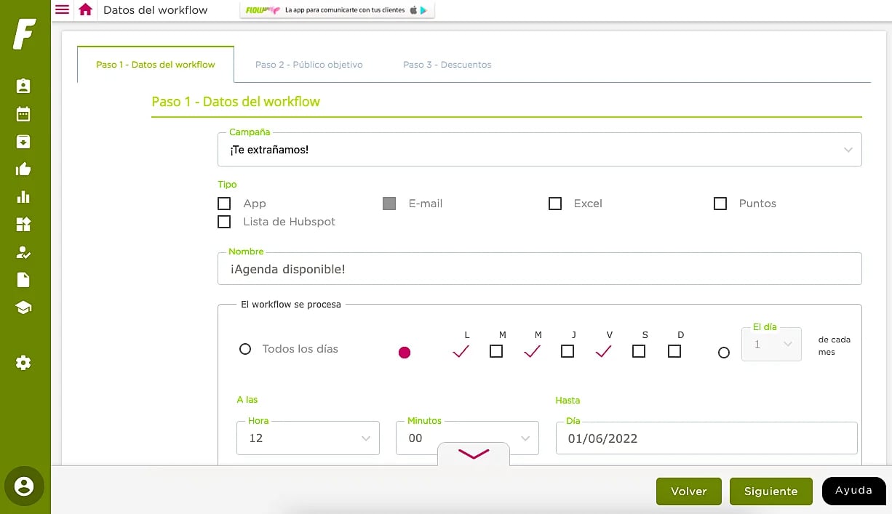The image size is (892, 514).
Task: Go to home via house icon
Action: (86, 9)
